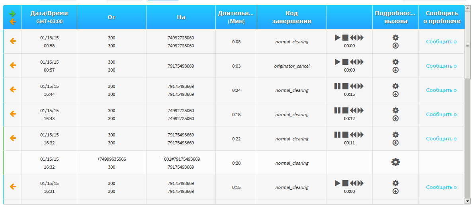Play the recording of the 00:58 call
Image resolution: width=475 pixels, height=214 pixels.
pyautogui.click(x=338, y=37)
